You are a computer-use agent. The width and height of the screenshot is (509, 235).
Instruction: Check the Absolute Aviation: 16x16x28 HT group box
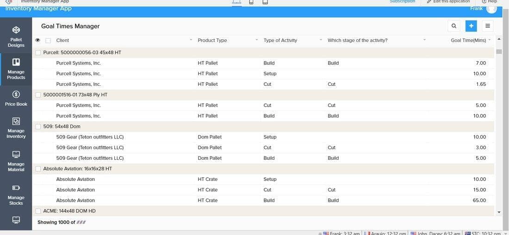38,169
